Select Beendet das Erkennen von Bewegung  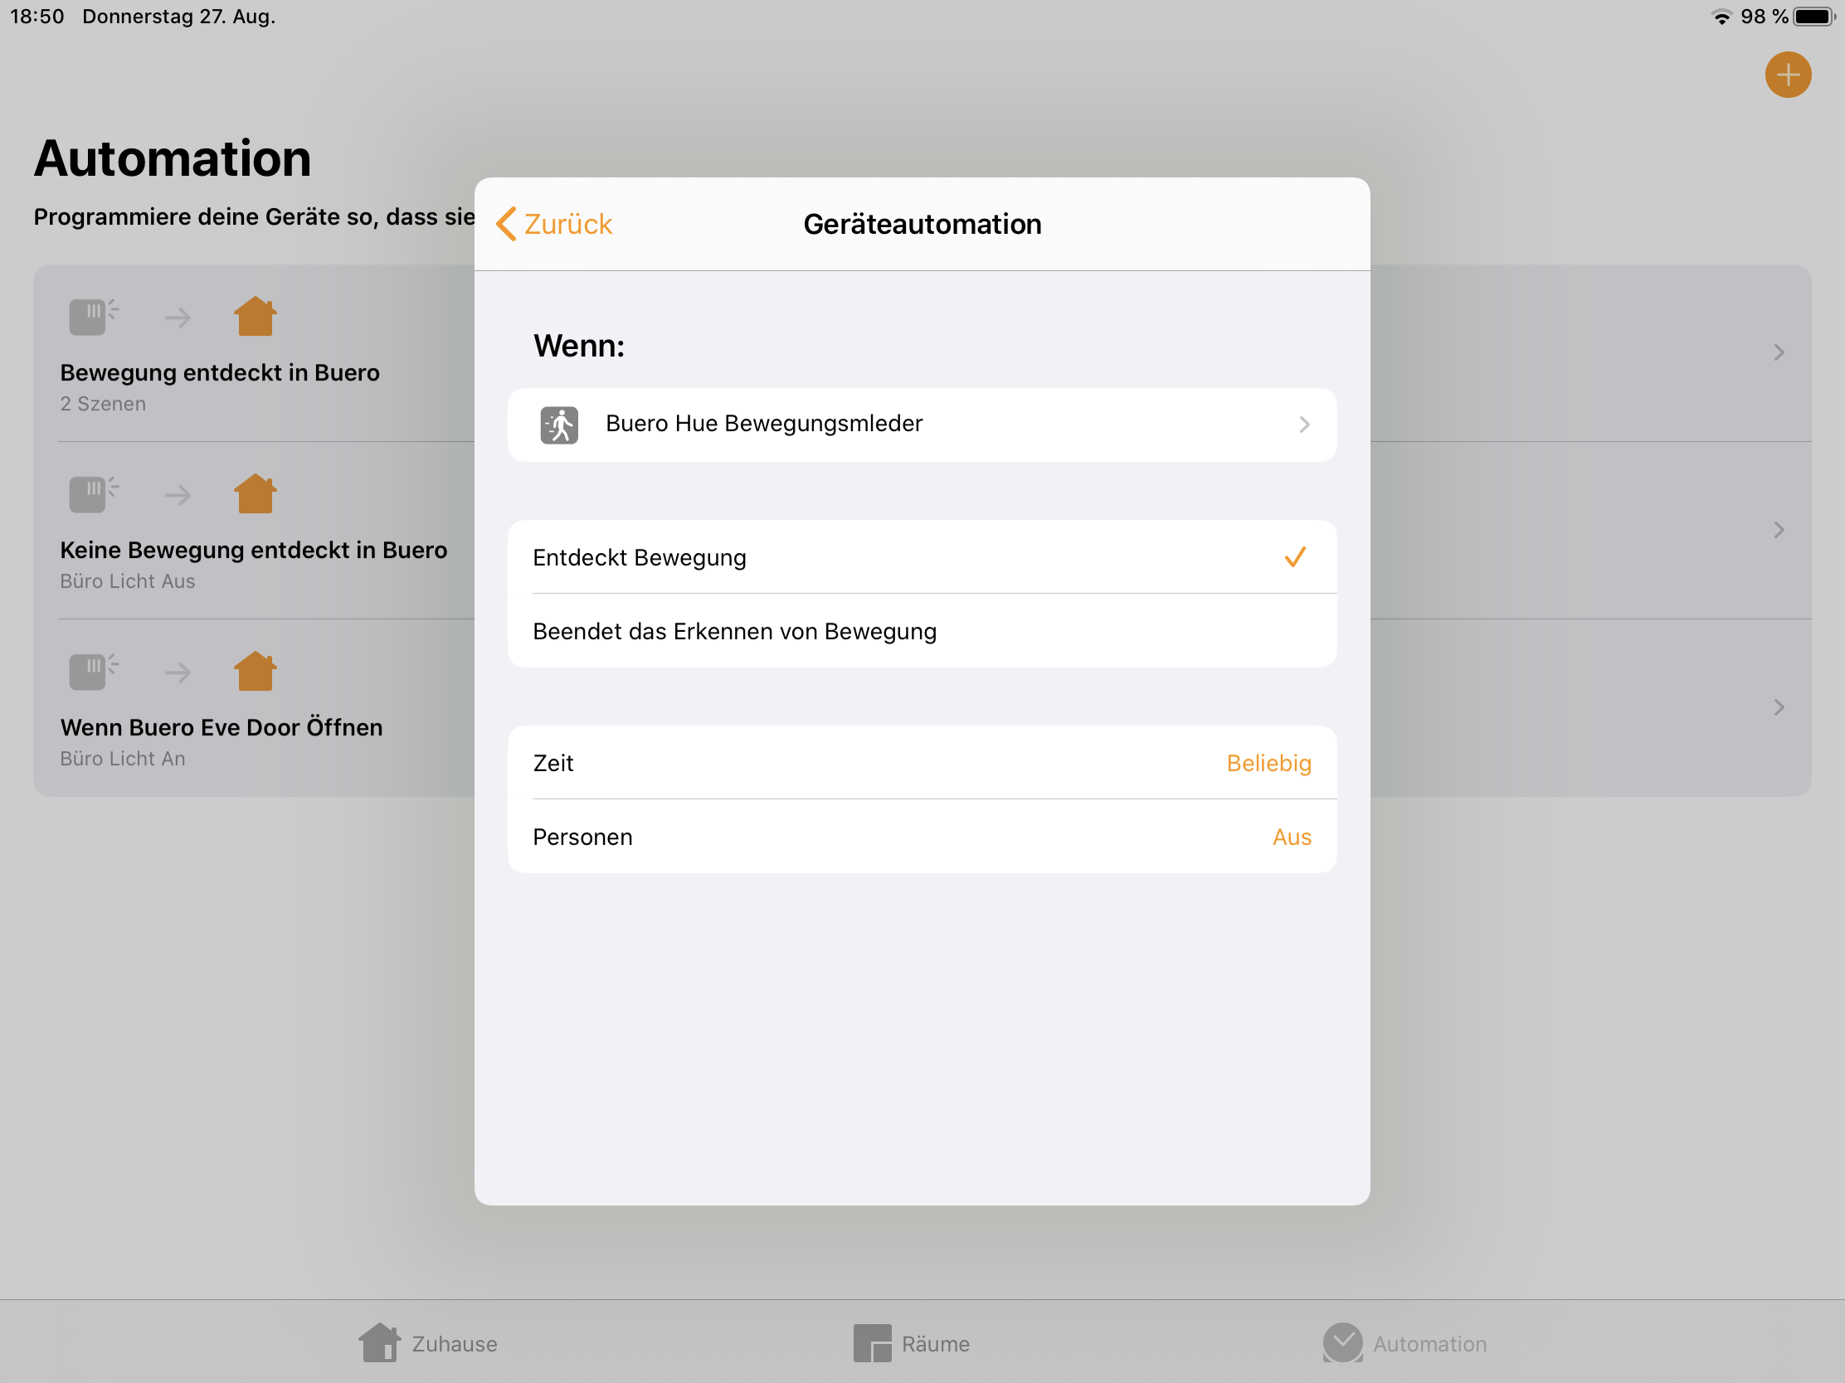tap(734, 631)
